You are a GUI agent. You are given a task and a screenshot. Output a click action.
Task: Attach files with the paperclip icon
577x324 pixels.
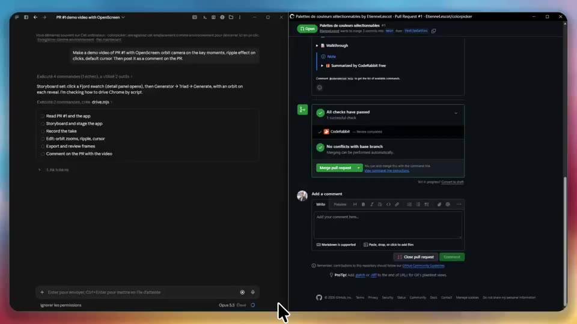[439, 204]
